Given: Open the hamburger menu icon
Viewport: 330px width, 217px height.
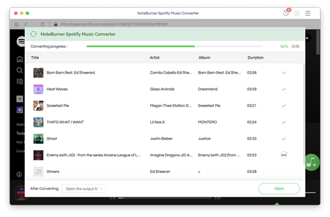Looking at the screenshot, I should coord(307,13).
